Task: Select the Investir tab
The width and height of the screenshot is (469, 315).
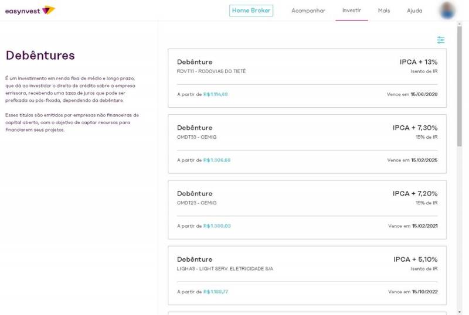Action: (351, 11)
